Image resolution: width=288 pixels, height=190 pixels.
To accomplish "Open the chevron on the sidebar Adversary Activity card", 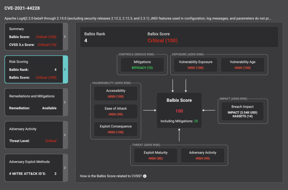I will tap(65, 135).
